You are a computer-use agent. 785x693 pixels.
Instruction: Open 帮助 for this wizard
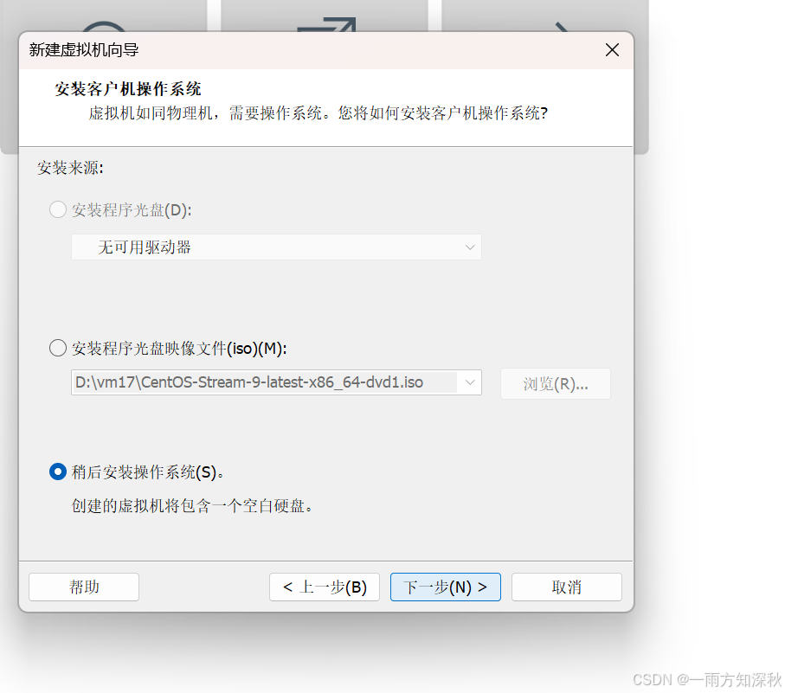(84, 587)
